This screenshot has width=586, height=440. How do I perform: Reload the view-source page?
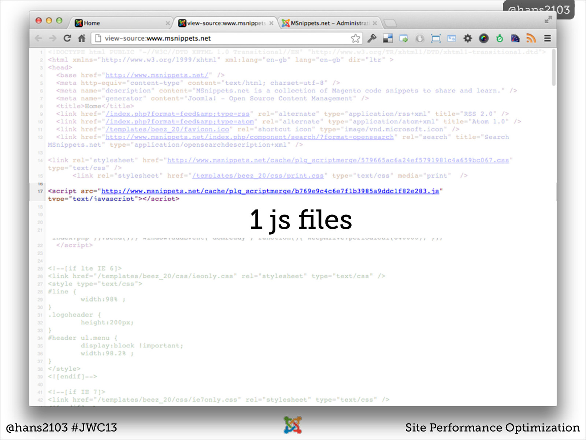pos(67,38)
